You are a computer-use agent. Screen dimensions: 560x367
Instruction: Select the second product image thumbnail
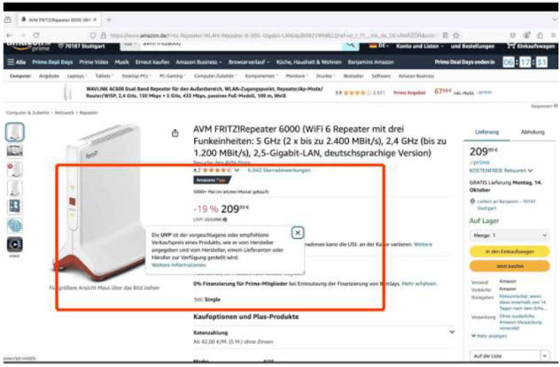point(15,150)
